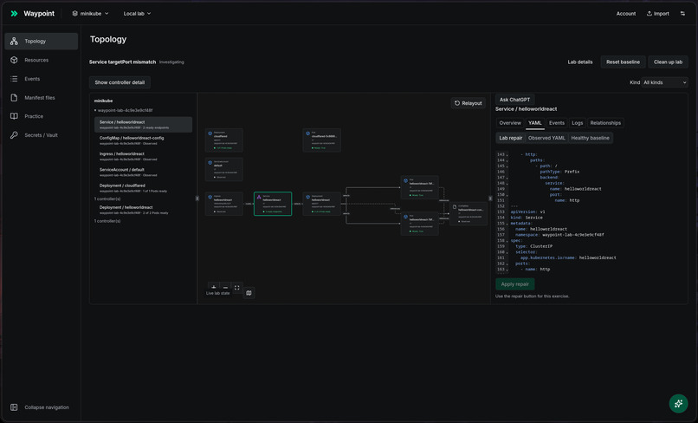The height and width of the screenshot is (423, 698).
Task: Select Ingress / helloworldreact in list
Action: coord(143,156)
